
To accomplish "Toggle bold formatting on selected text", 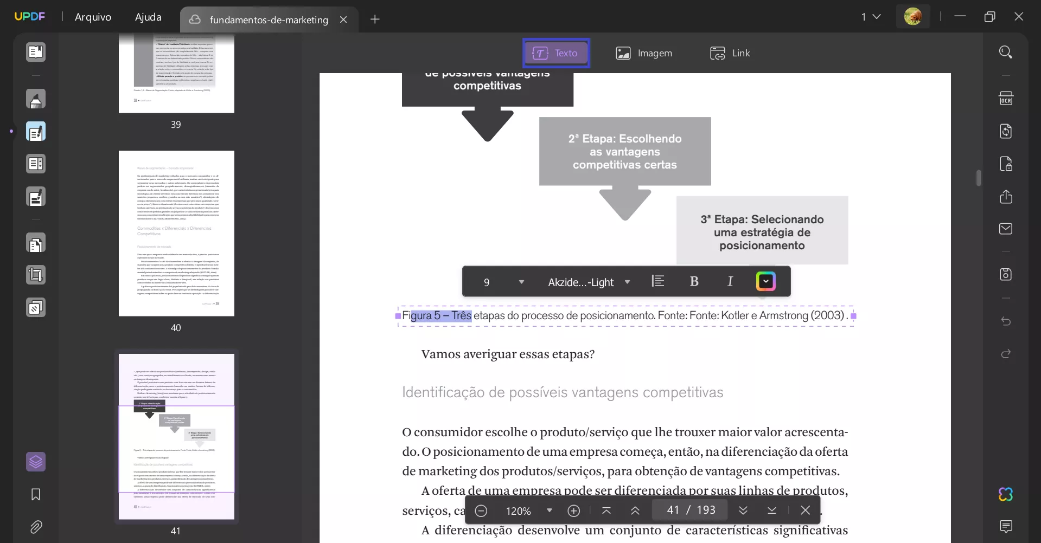I will click(695, 281).
